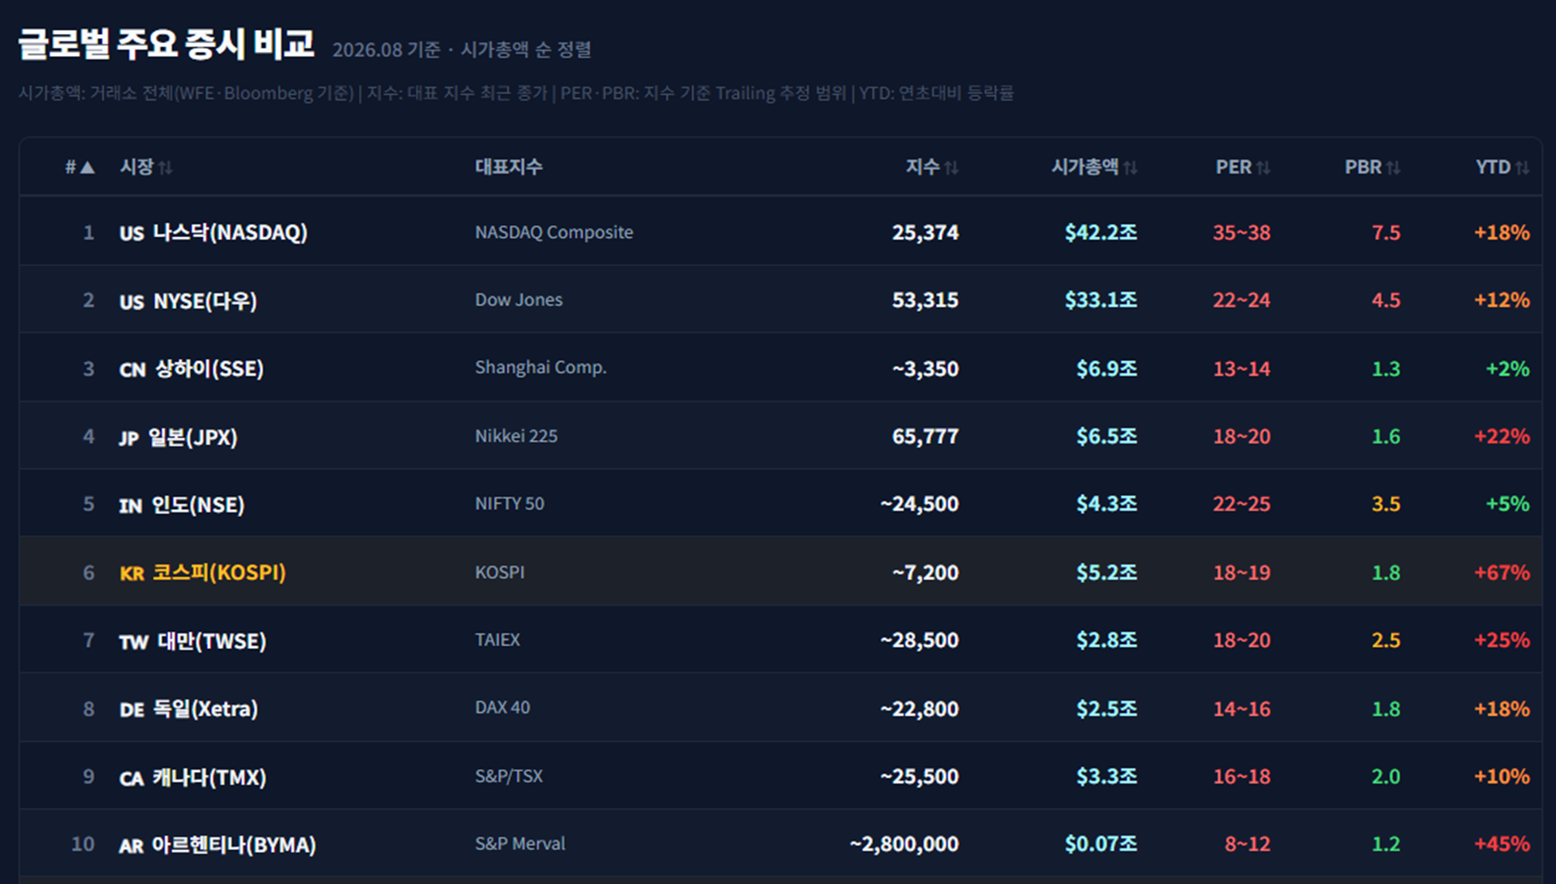Viewport: 1556px width, 884px height.
Task: Select the 일본(JPX) market name
Action: click(x=193, y=437)
